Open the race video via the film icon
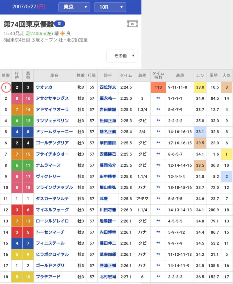This screenshot has height=284, width=233. [132, 24]
